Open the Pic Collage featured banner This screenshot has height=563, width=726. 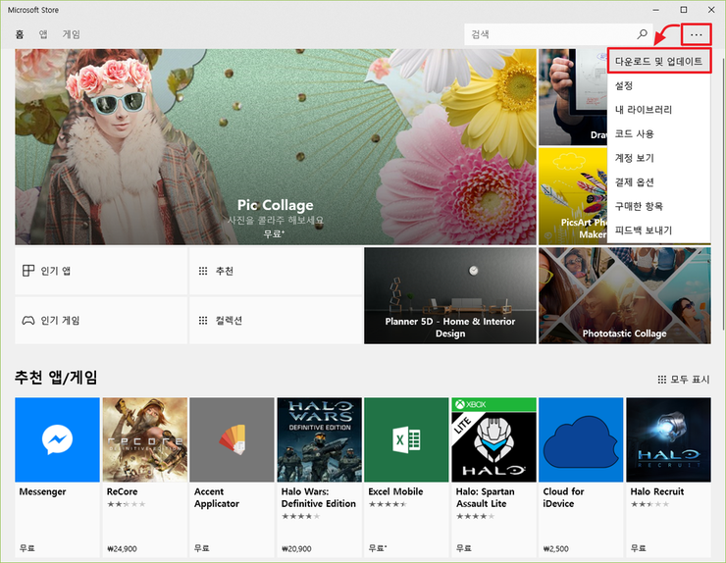click(x=276, y=147)
